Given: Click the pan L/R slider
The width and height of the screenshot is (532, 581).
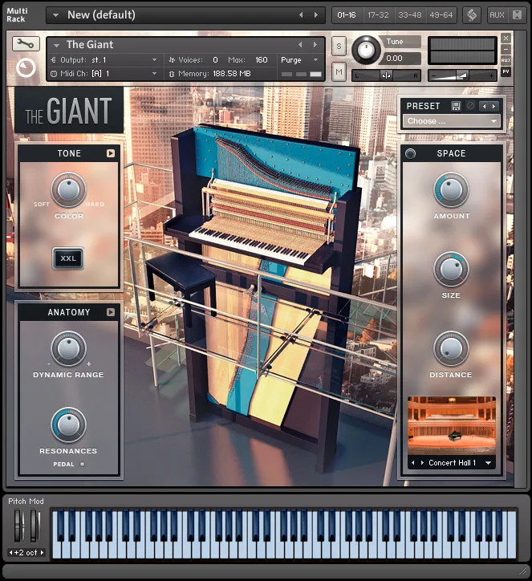Looking at the screenshot, I should tap(386, 75).
